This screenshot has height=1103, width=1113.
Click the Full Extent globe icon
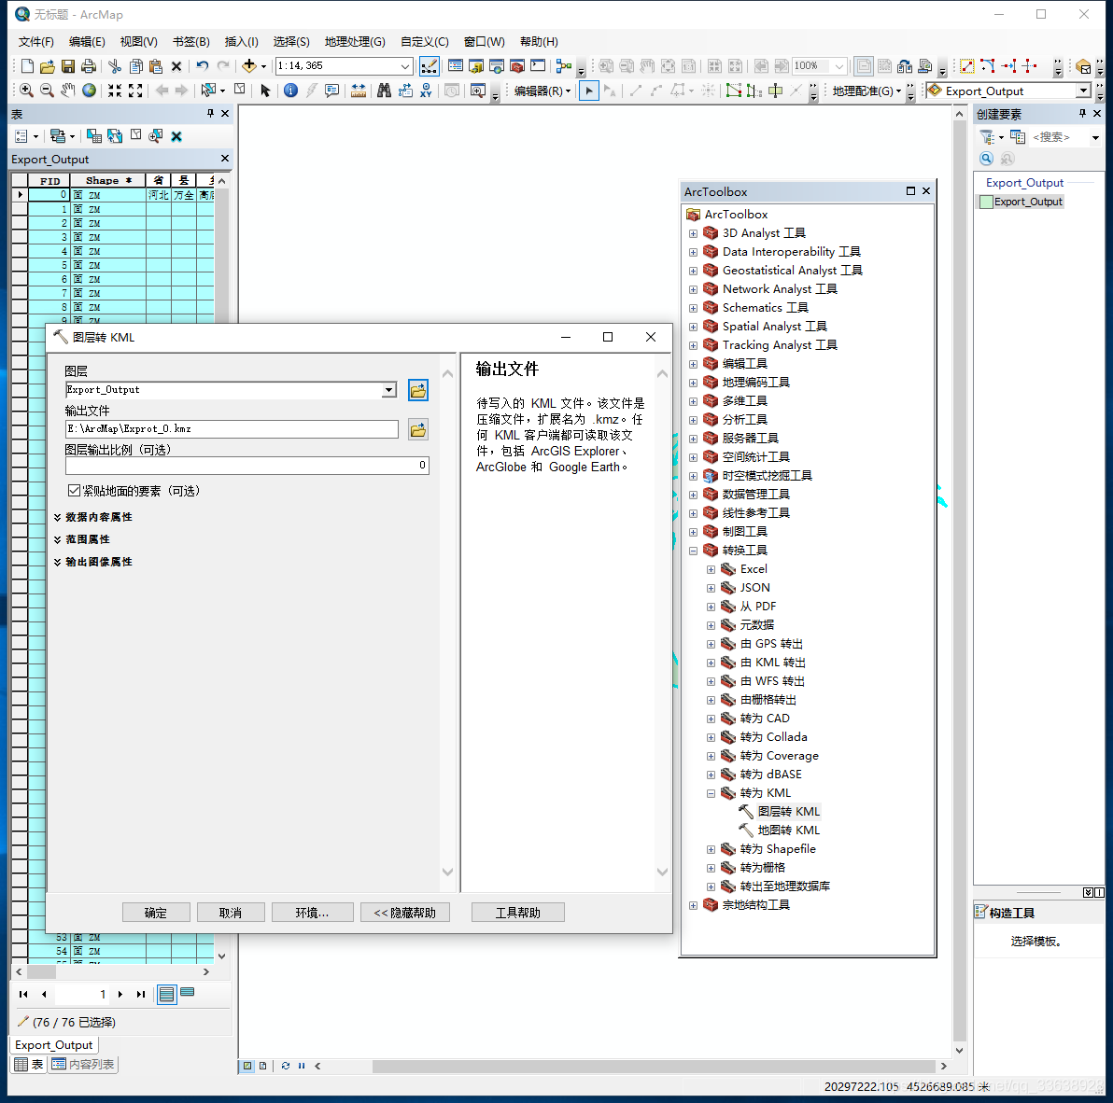89,91
